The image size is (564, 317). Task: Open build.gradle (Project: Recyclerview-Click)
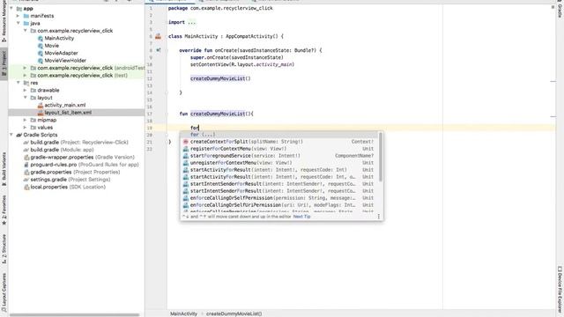(x=79, y=143)
